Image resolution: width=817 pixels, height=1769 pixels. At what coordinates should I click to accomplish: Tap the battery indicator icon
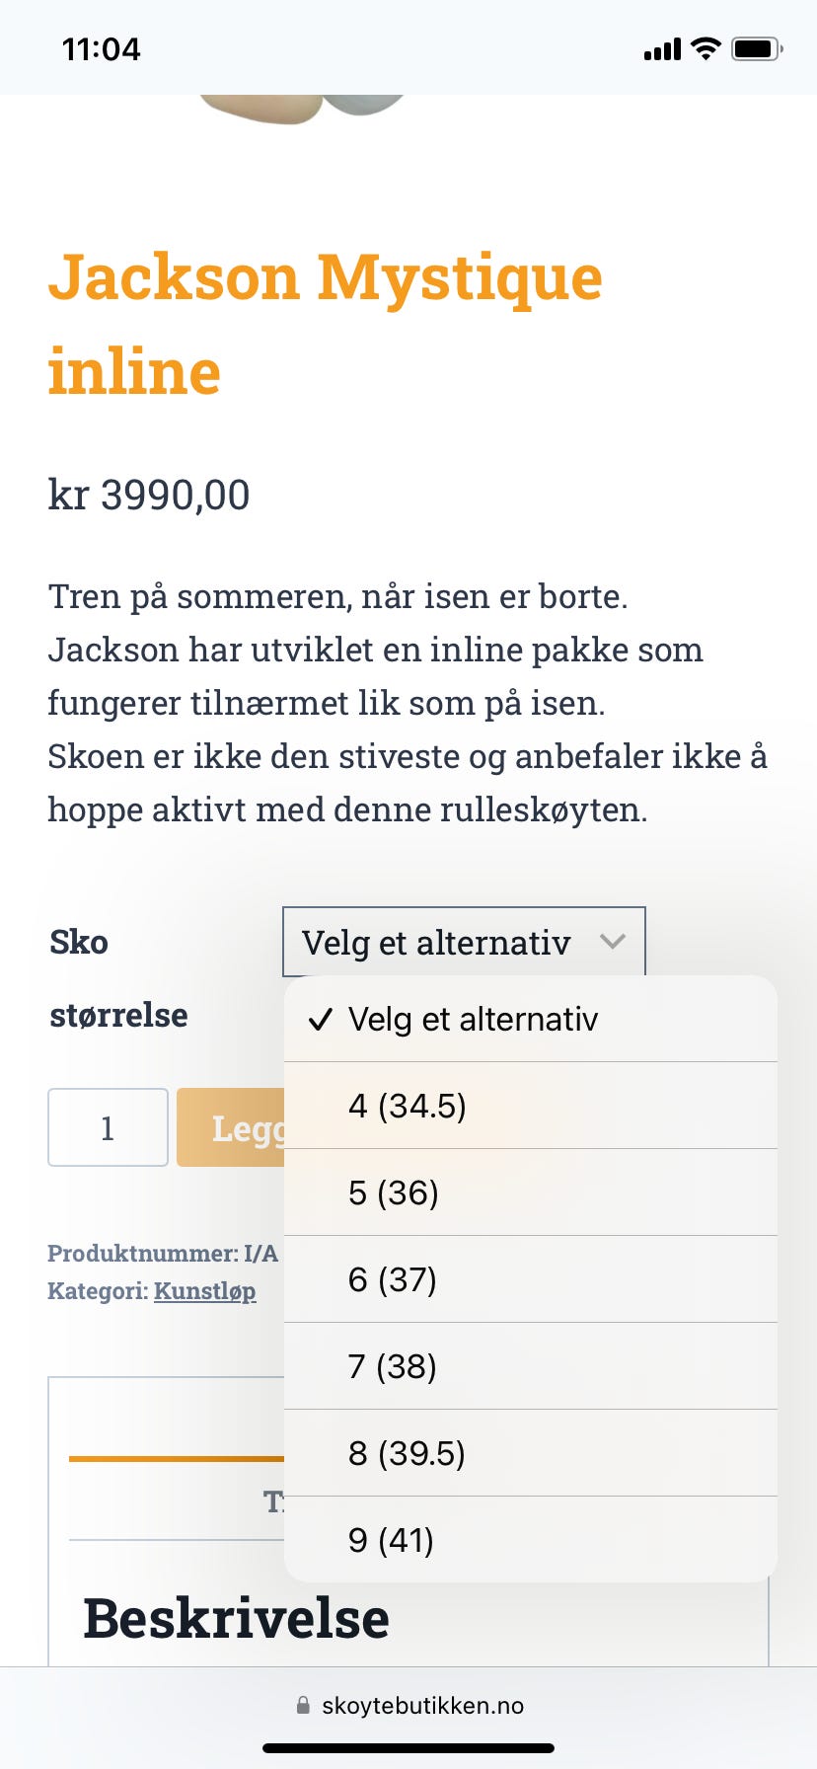pos(756,48)
